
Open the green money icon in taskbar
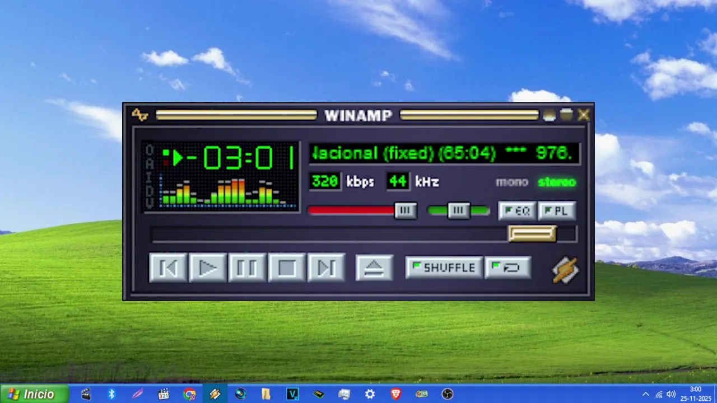[422, 394]
